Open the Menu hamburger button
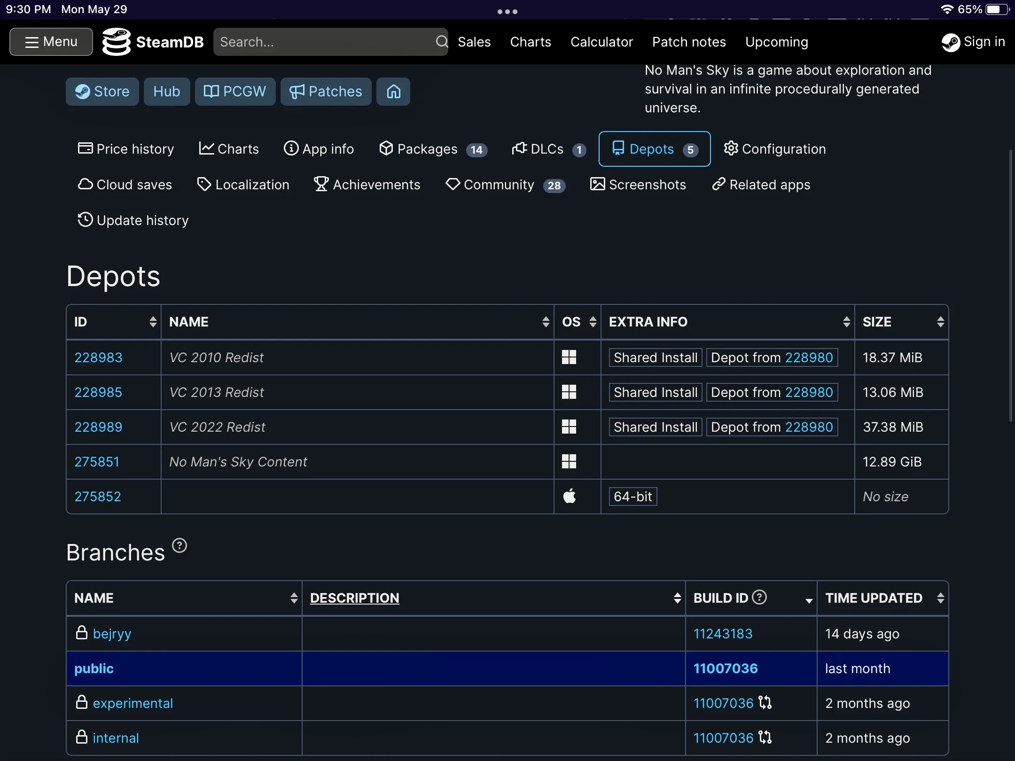This screenshot has width=1015, height=761. tap(51, 42)
